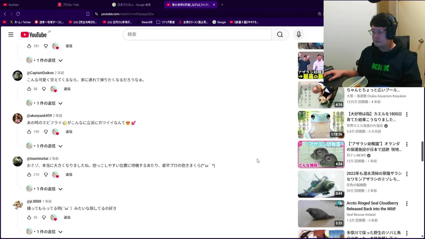
Task: Reply to @jr.8888 comment via 返信
Action: pos(67,217)
